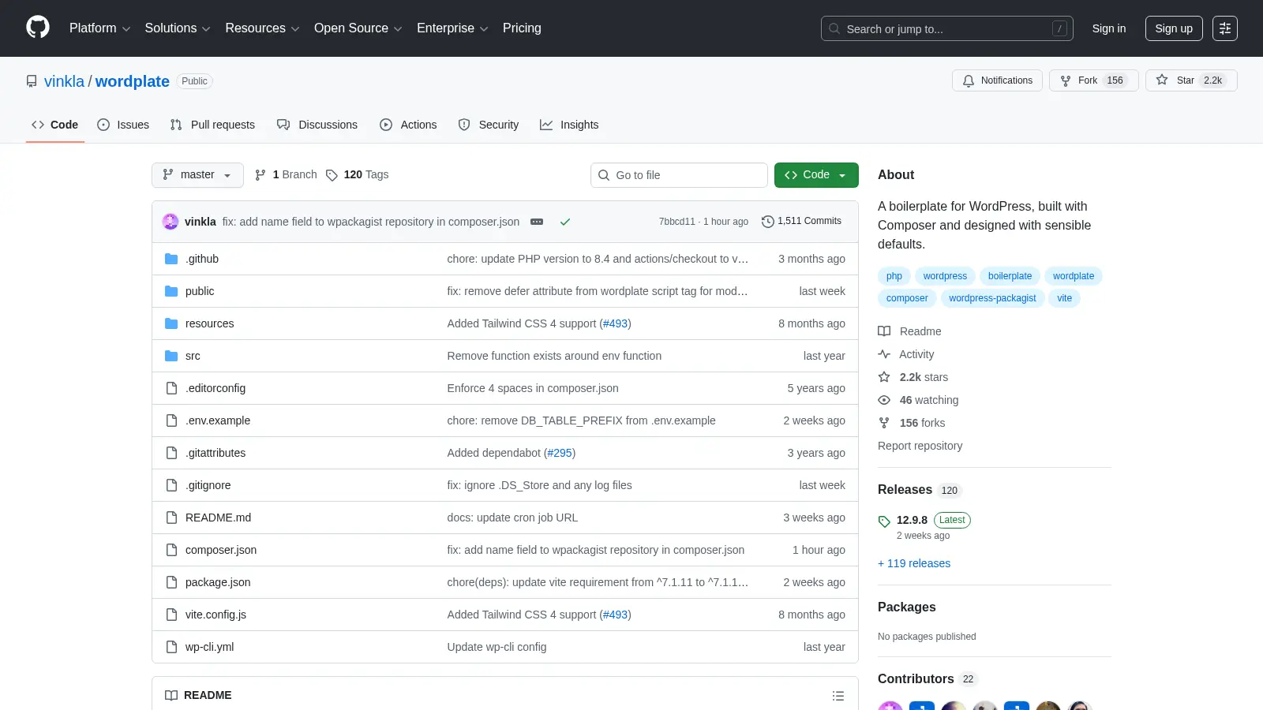Expand the Resources menu
The image size is (1263, 710).
pyautogui.click(x=262, y=28)
